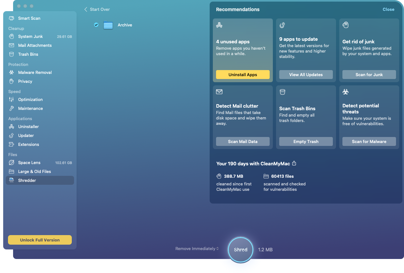Viewport: 404px width, 273px height.
Task: Select the Archive item name
Action: 125,25
